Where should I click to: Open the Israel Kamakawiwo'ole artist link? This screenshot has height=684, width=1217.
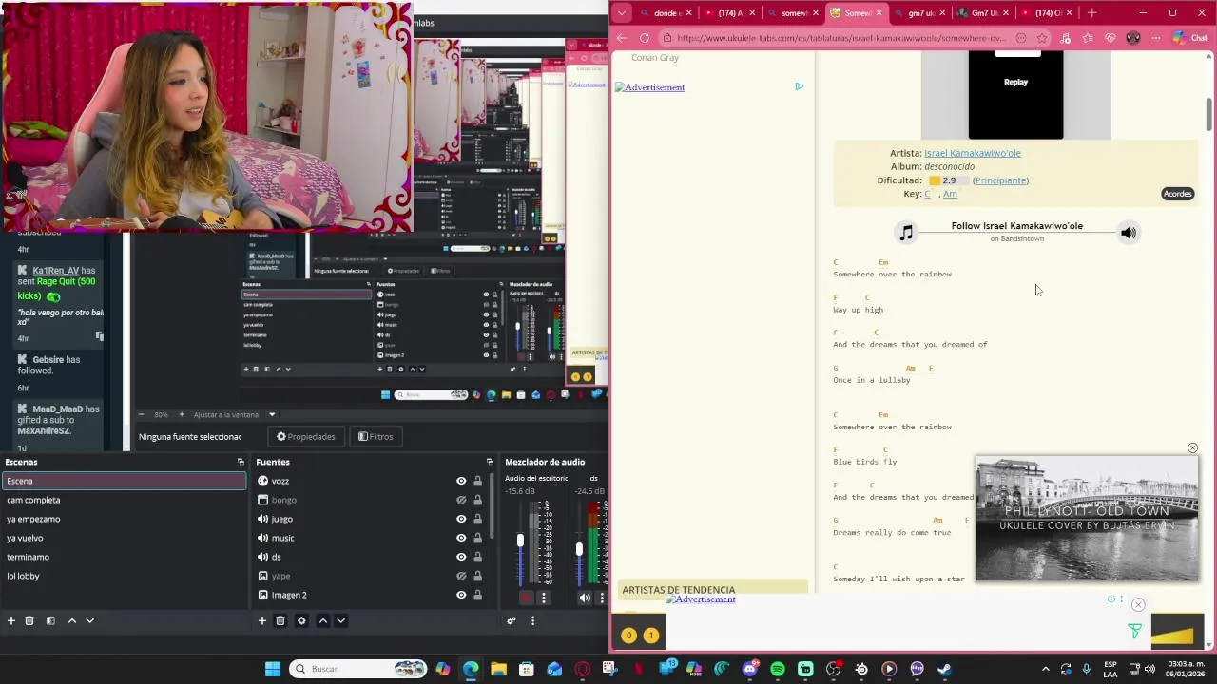pos(973,153)
